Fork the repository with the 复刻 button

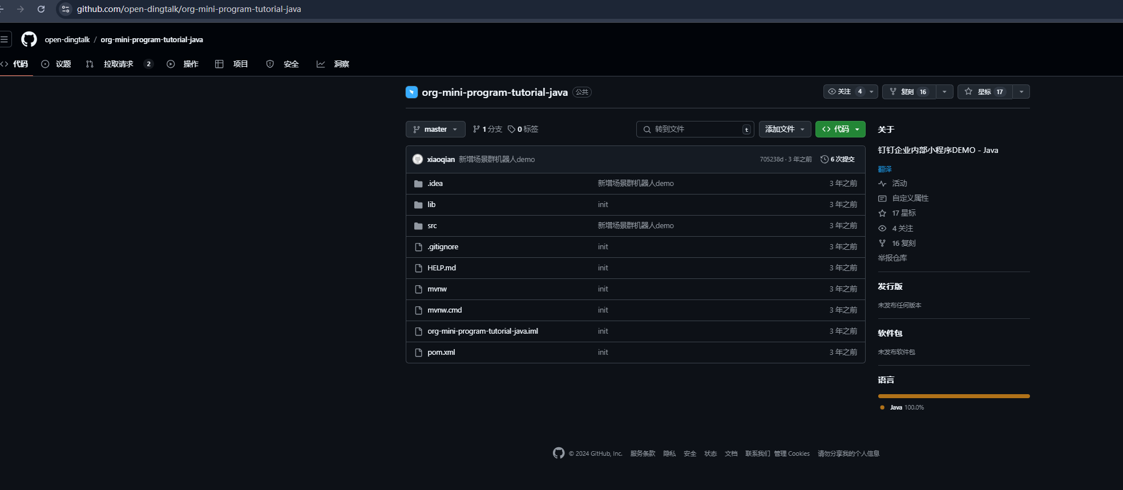click(909, 92)
